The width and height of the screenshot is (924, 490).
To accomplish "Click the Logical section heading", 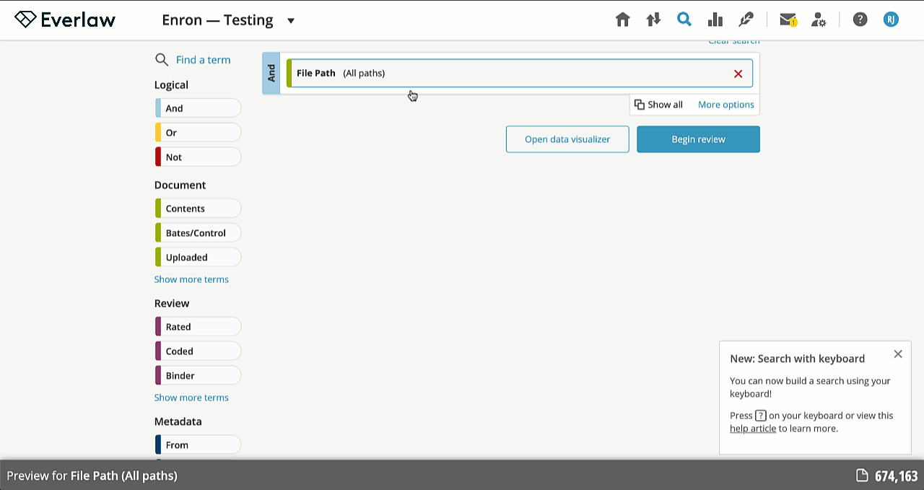I will pos(171,85).
